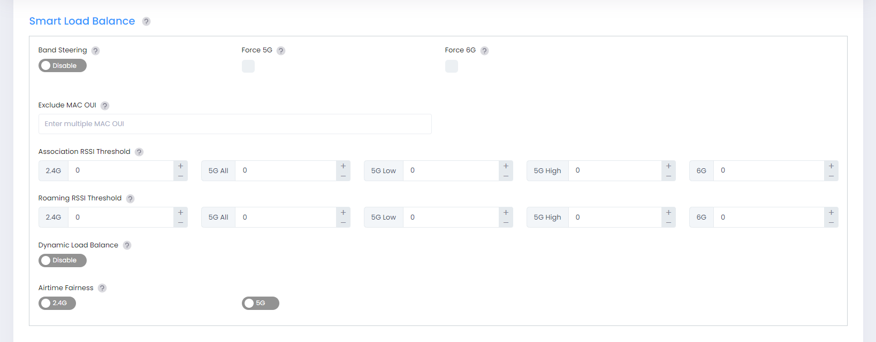The image size is (876, 342).
Task: Turn on 5G Airtime Fairness
Action: point(260,304)
